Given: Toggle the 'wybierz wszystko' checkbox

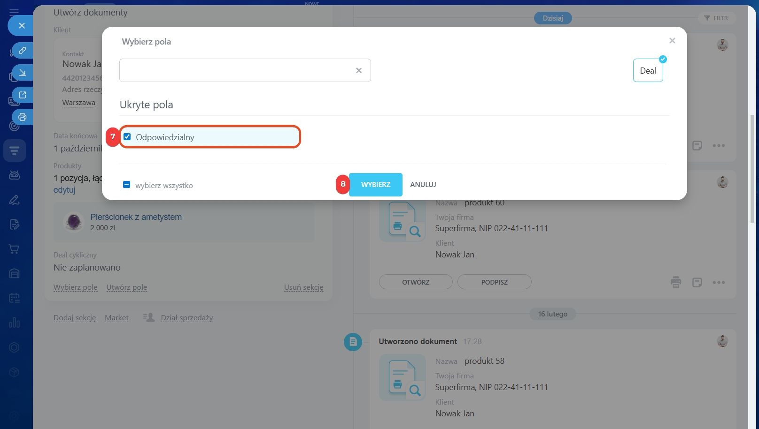Looking at the screenshot, I should coord(126,185).
